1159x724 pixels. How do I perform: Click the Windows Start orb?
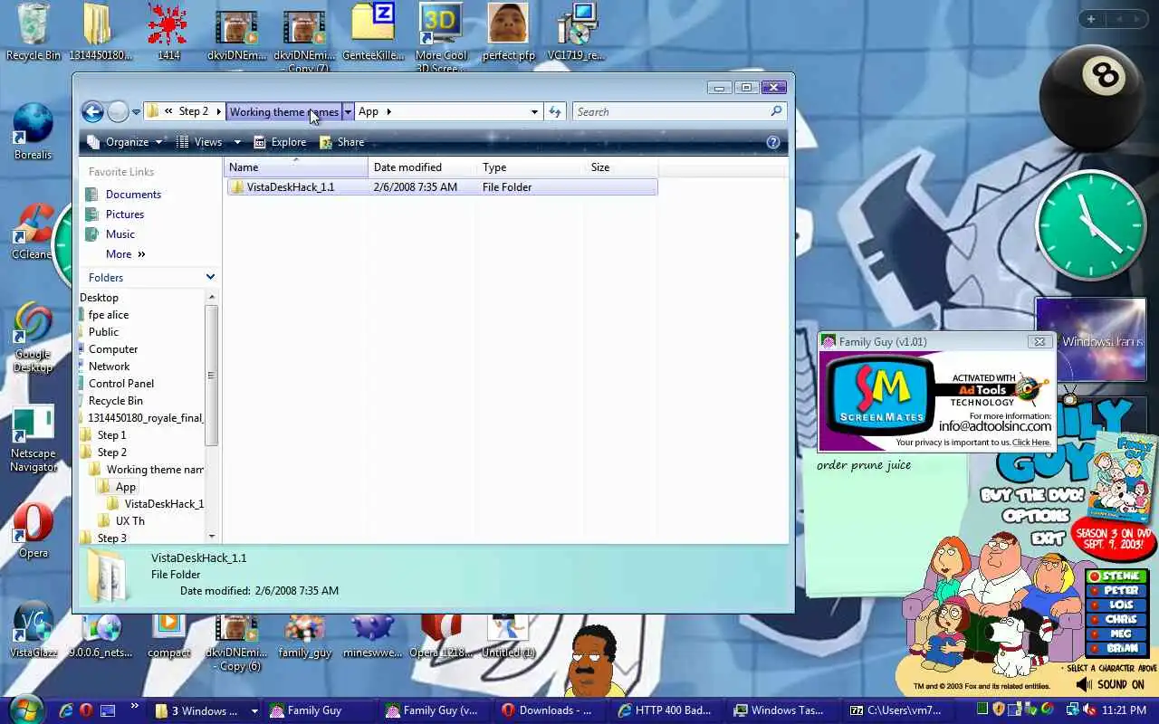click(x=24, y=709)
